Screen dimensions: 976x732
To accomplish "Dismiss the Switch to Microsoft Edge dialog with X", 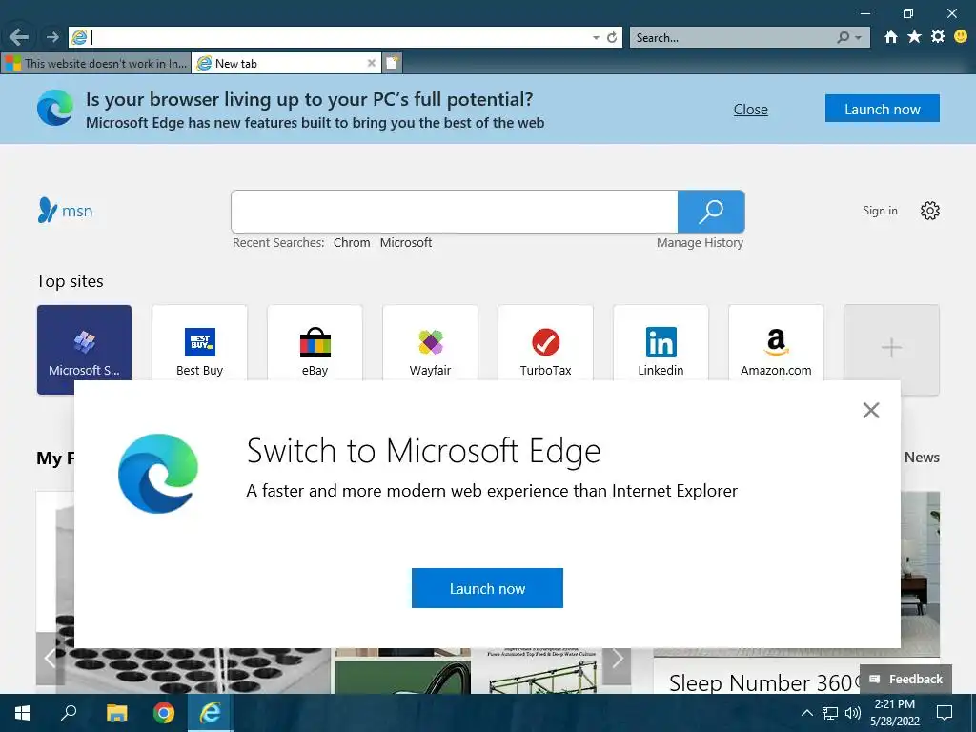I will pyautogui.click(x=871, y=410).
